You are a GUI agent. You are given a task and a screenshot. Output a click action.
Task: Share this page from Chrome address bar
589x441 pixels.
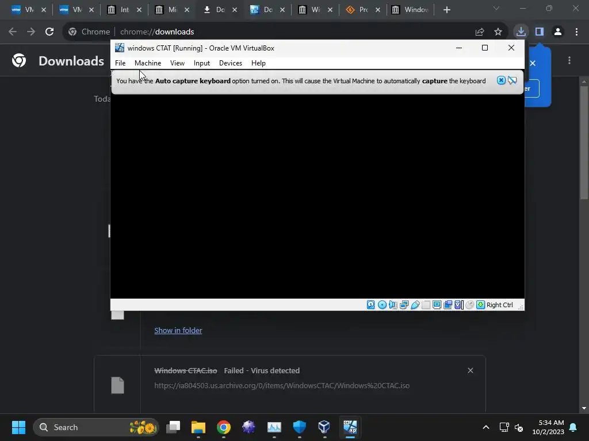click(x=480, y=32)
